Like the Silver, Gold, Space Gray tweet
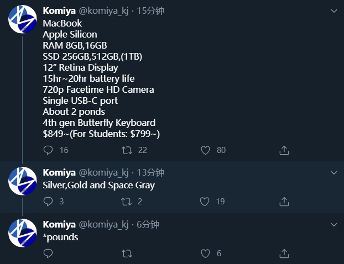The image size is (344, 264). click(205, 202)
